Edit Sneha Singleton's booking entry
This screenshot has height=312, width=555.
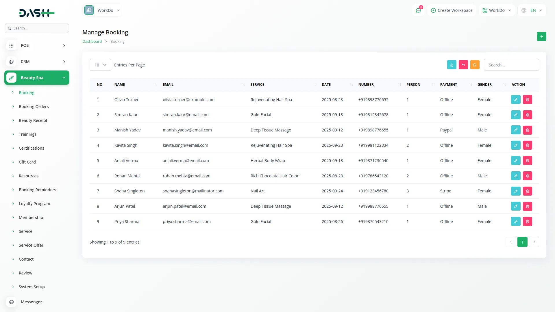[x=516, y=191]
